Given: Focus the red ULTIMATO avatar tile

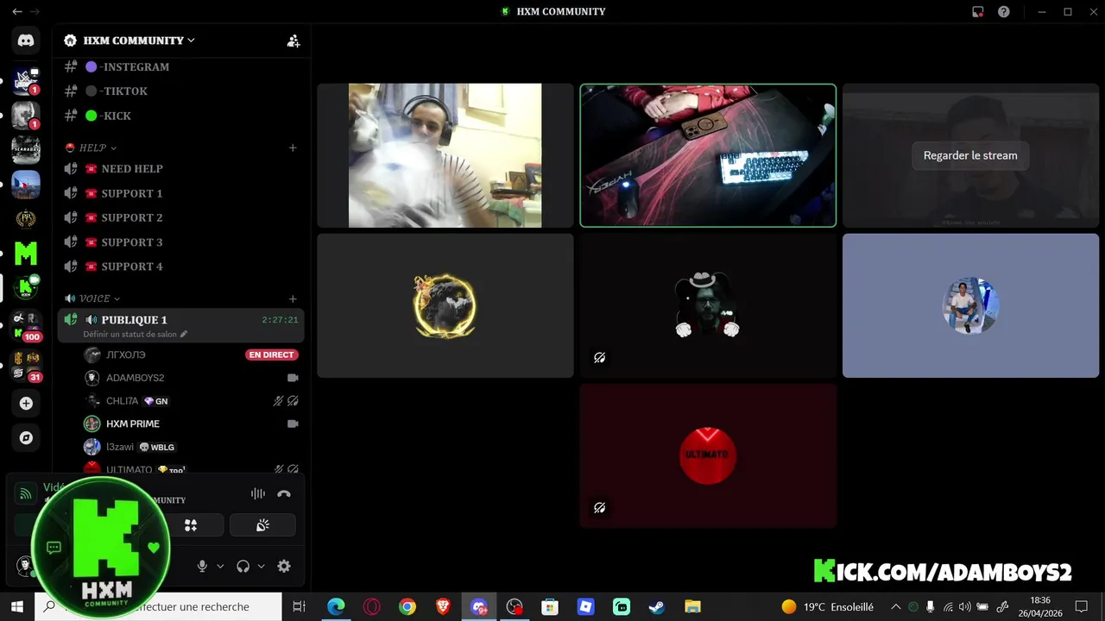Looking at the screenshot, I should (x=708, y=455).
